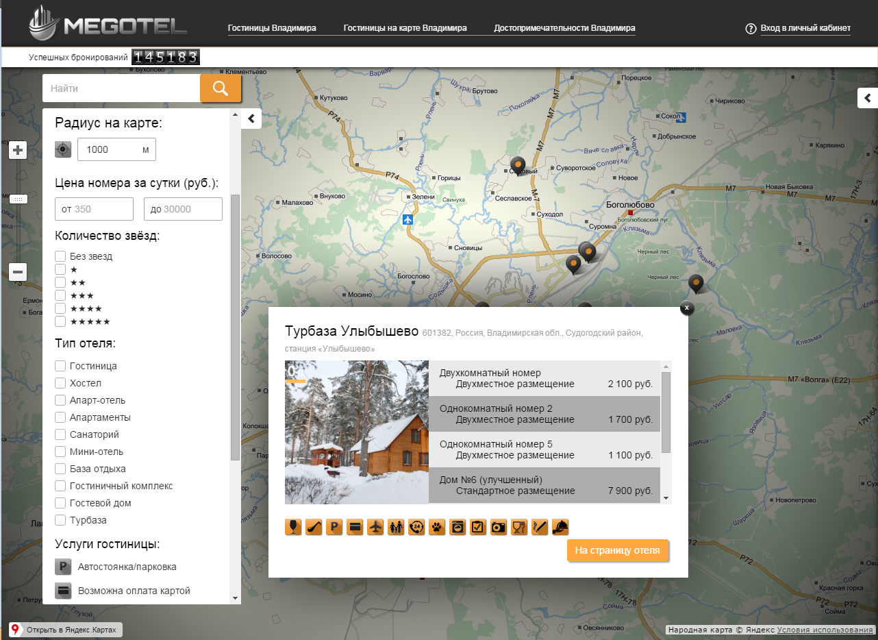The width and height of the screenshot is (878, 640).
Task: Click the 24-hour phone amenity icon
Action: (416, 527)
